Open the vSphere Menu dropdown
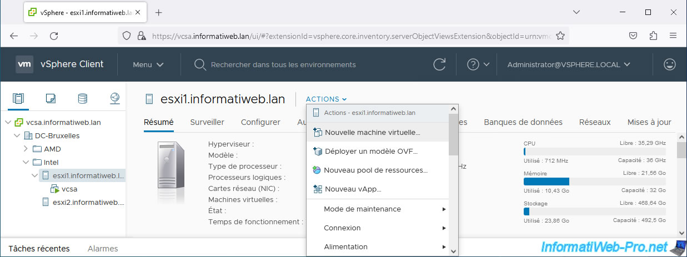 coord(148,64)
